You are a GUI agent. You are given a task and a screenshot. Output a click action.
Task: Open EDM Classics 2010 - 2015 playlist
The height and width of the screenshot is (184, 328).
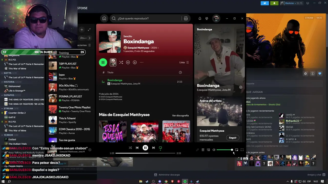point(71,131)
